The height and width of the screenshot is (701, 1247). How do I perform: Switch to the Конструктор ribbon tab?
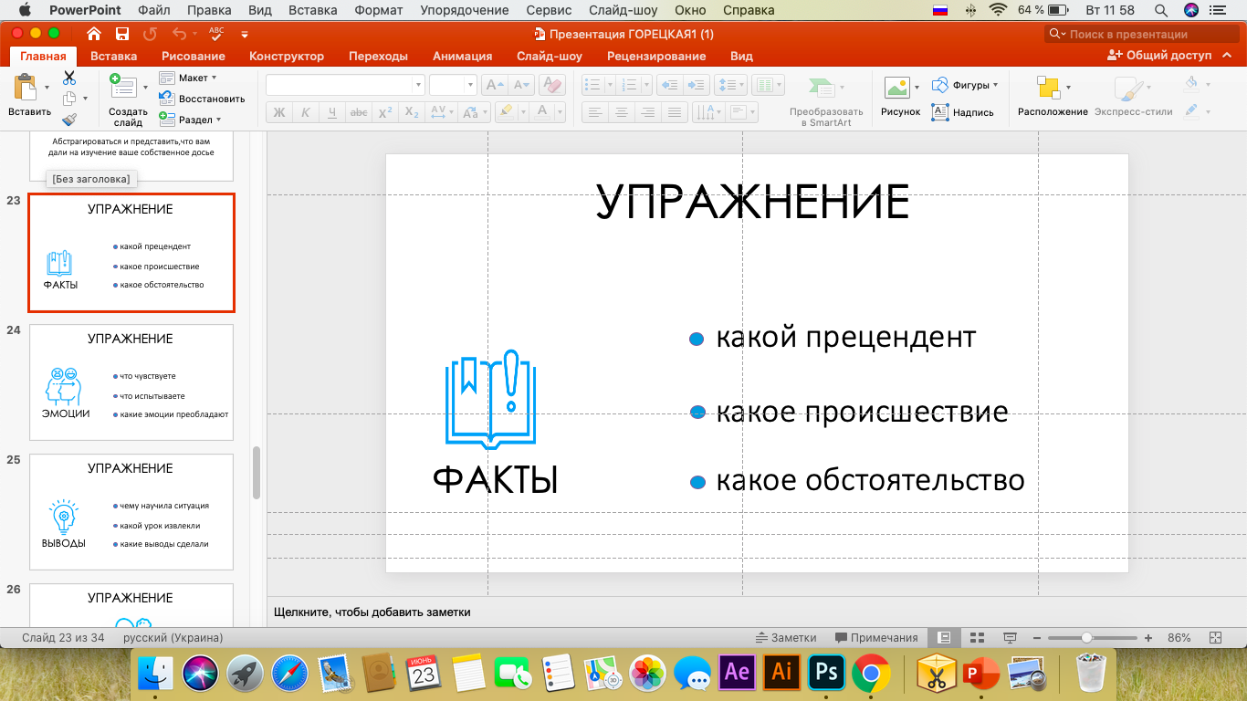coord(287,56)
